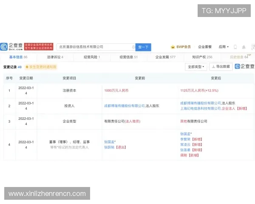Screen dimensions: 255x204
Task: Switch to the 经营信息 tab
Action: coord(128,57)
